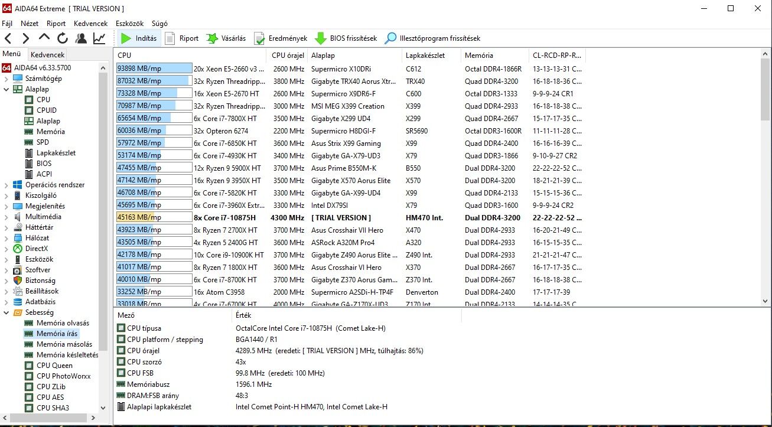Select Memória item under Alaplap

point(51,132)
